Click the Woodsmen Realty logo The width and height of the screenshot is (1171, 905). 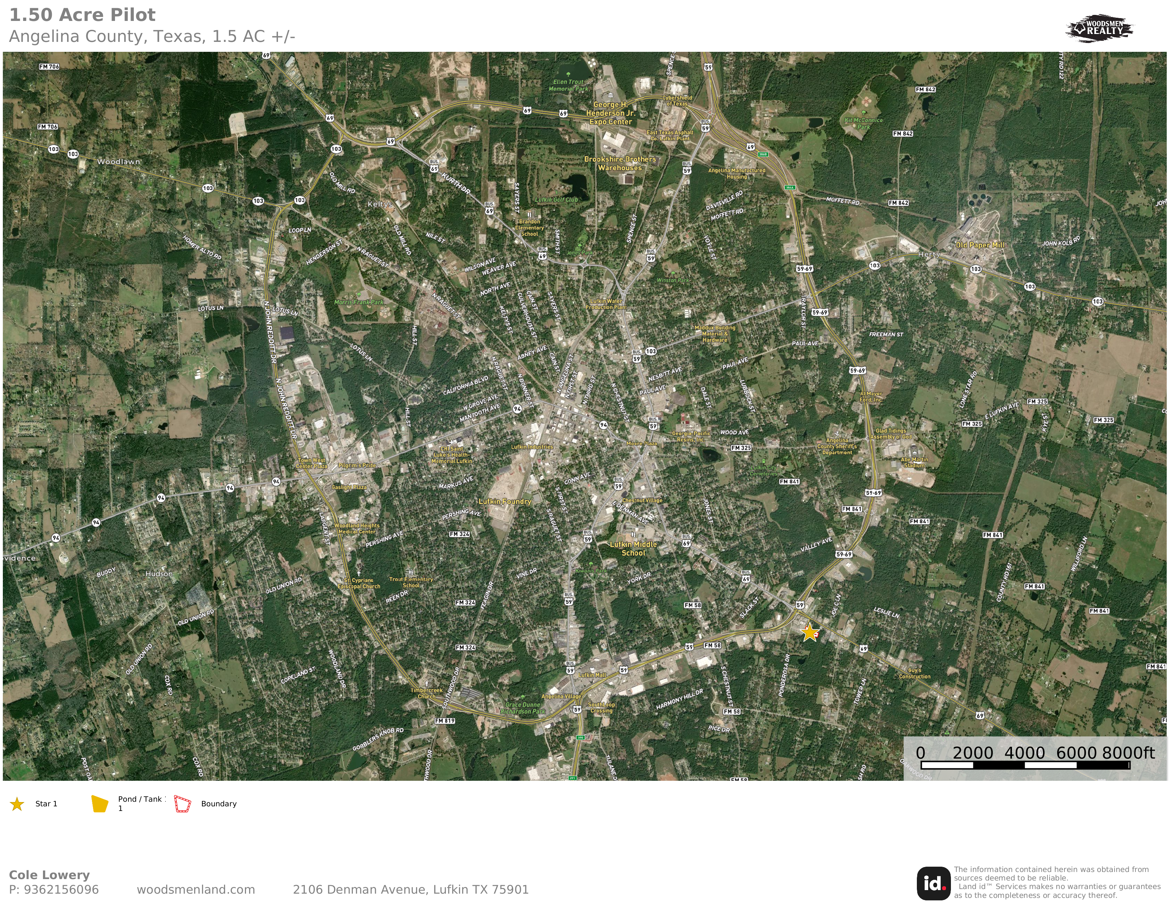(x=1099, y=28)
